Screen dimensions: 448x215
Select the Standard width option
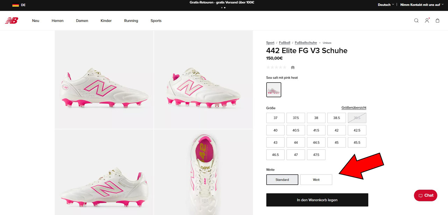click(x=282, y=180)
